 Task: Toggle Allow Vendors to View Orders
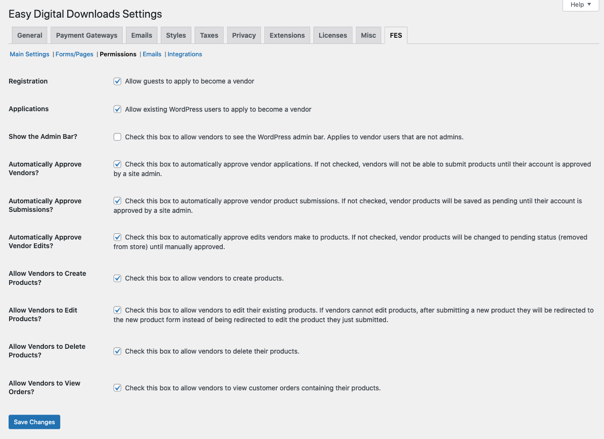click(x=117, y=388)
